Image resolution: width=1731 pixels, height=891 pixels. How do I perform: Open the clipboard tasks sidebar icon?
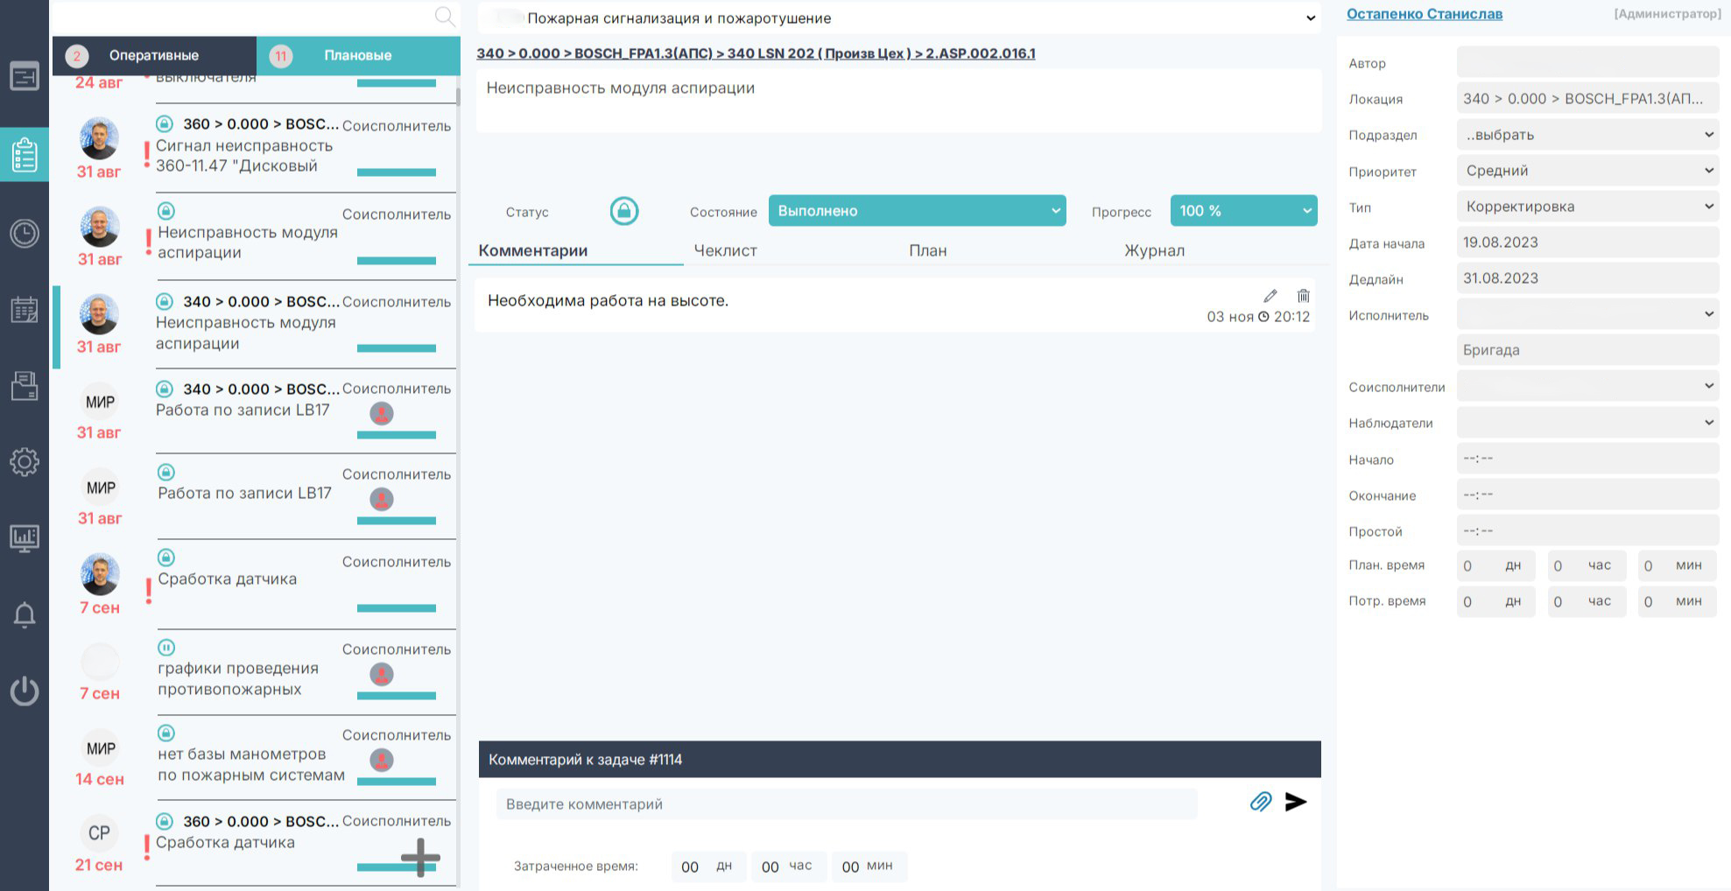point(25,155)
